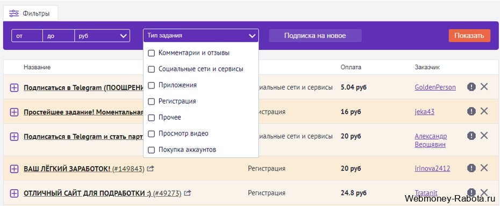Open jeka43 customer profile
The height and width of the screenshot is (208, 500).
point(424,112)
